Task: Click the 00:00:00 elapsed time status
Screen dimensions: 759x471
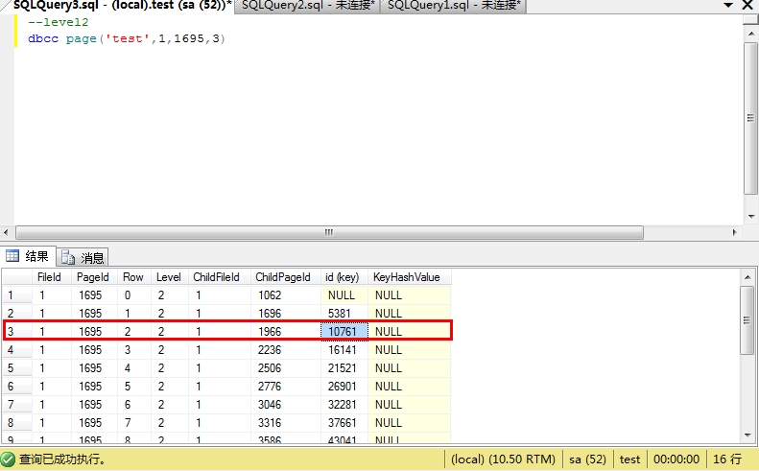Action: tap(676, 459)
